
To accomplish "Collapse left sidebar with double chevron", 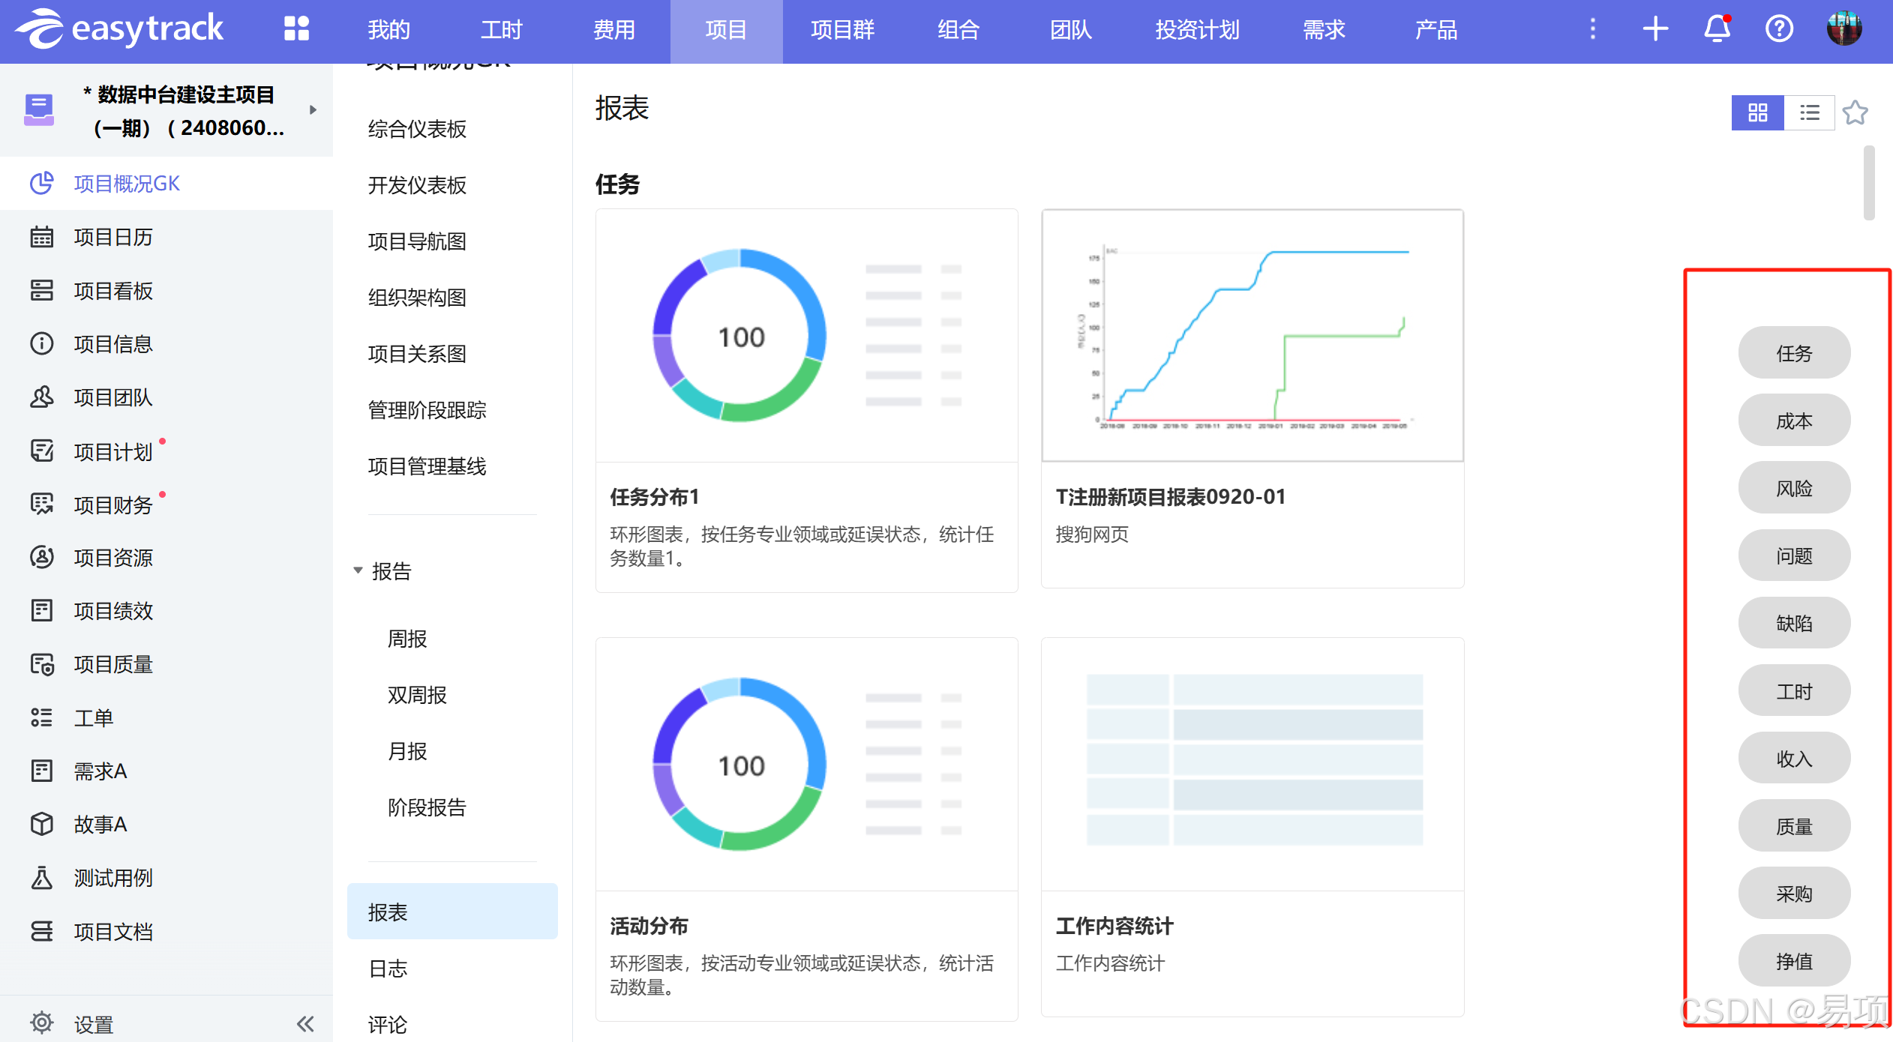I will click(x=304, y=1024).
